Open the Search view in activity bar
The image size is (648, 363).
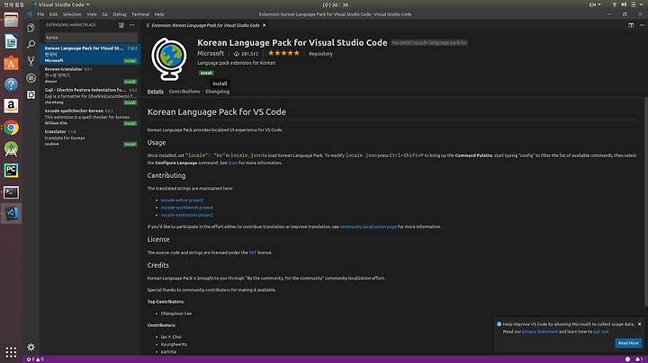(x=31, y=44)
